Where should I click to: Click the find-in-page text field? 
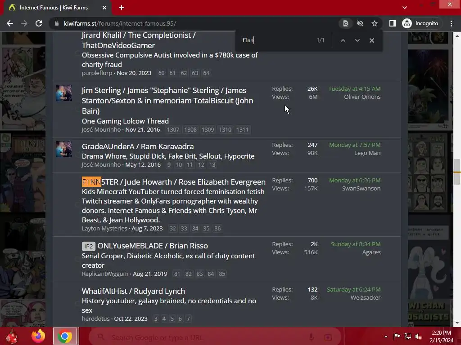click(x=276, y=40)
